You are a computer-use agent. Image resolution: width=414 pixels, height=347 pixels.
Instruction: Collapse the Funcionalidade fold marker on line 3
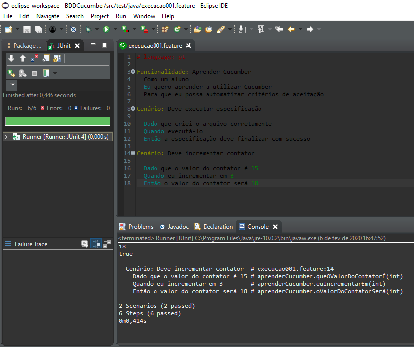133,71
